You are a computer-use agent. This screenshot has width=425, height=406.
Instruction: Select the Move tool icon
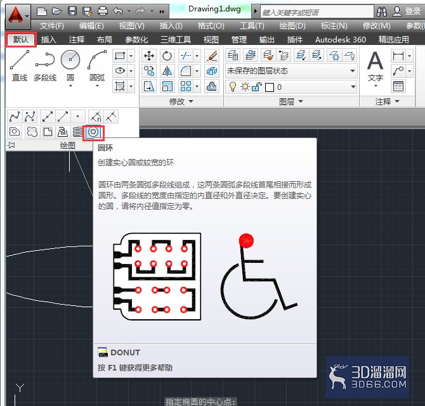[x=149, y=56]
